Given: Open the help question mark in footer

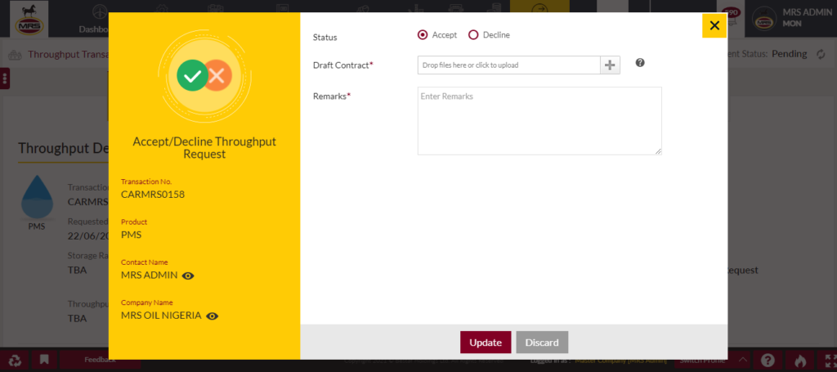Looking at the screenshot, I should [x=768, y=361].
